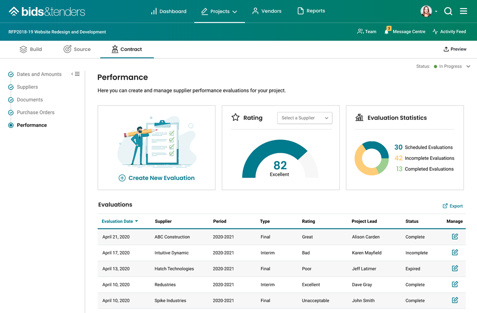Expand the In Progress status dropdown

click(468, 66)
